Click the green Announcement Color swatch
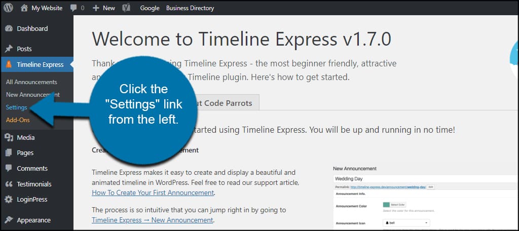The height and width of the screenshot is (231, 519). [386, 205]
